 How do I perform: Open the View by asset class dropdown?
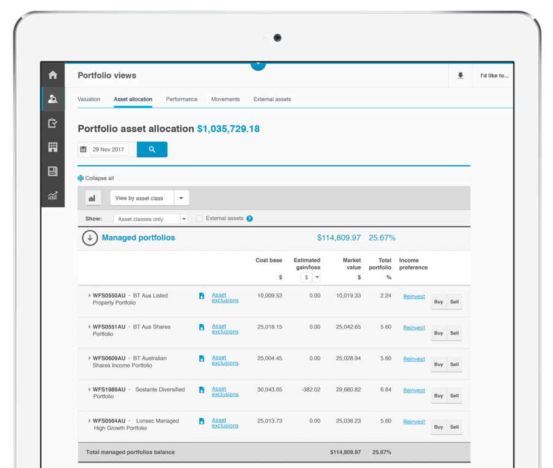pos(181,197)
